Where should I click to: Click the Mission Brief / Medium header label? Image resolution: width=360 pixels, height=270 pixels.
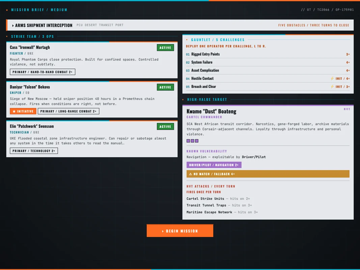[x=39, y=10]
